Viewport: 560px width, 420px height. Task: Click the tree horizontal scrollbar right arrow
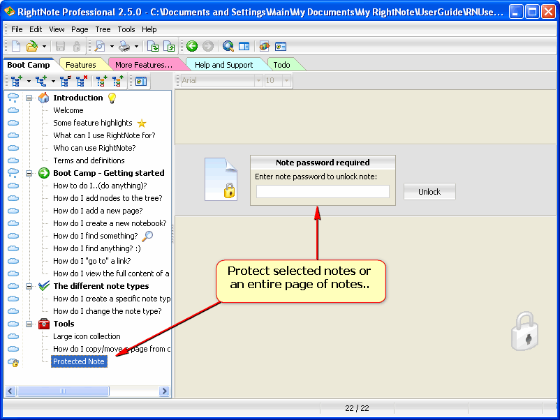click(x=164, y=391)
